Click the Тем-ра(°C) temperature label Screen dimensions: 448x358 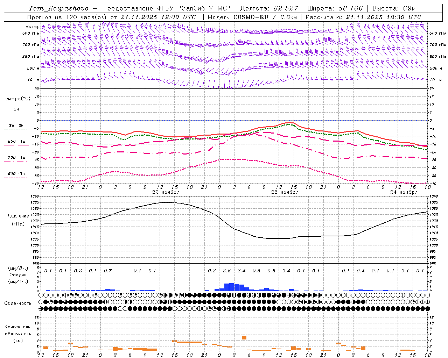[x=16, y=99]
